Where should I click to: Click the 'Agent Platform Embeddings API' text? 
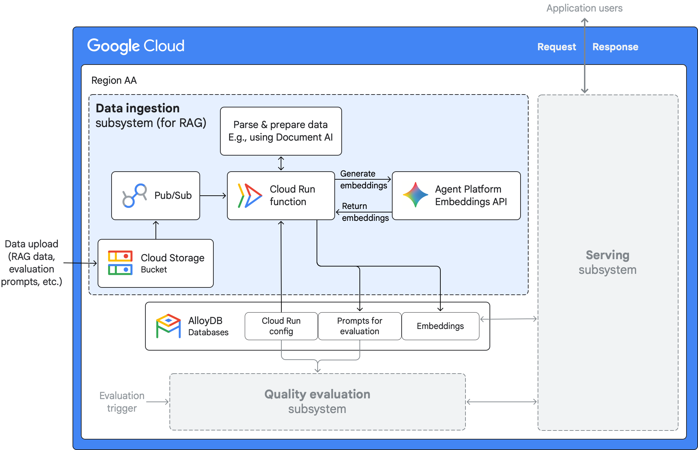pyautogui.click(x=471, y=195)
